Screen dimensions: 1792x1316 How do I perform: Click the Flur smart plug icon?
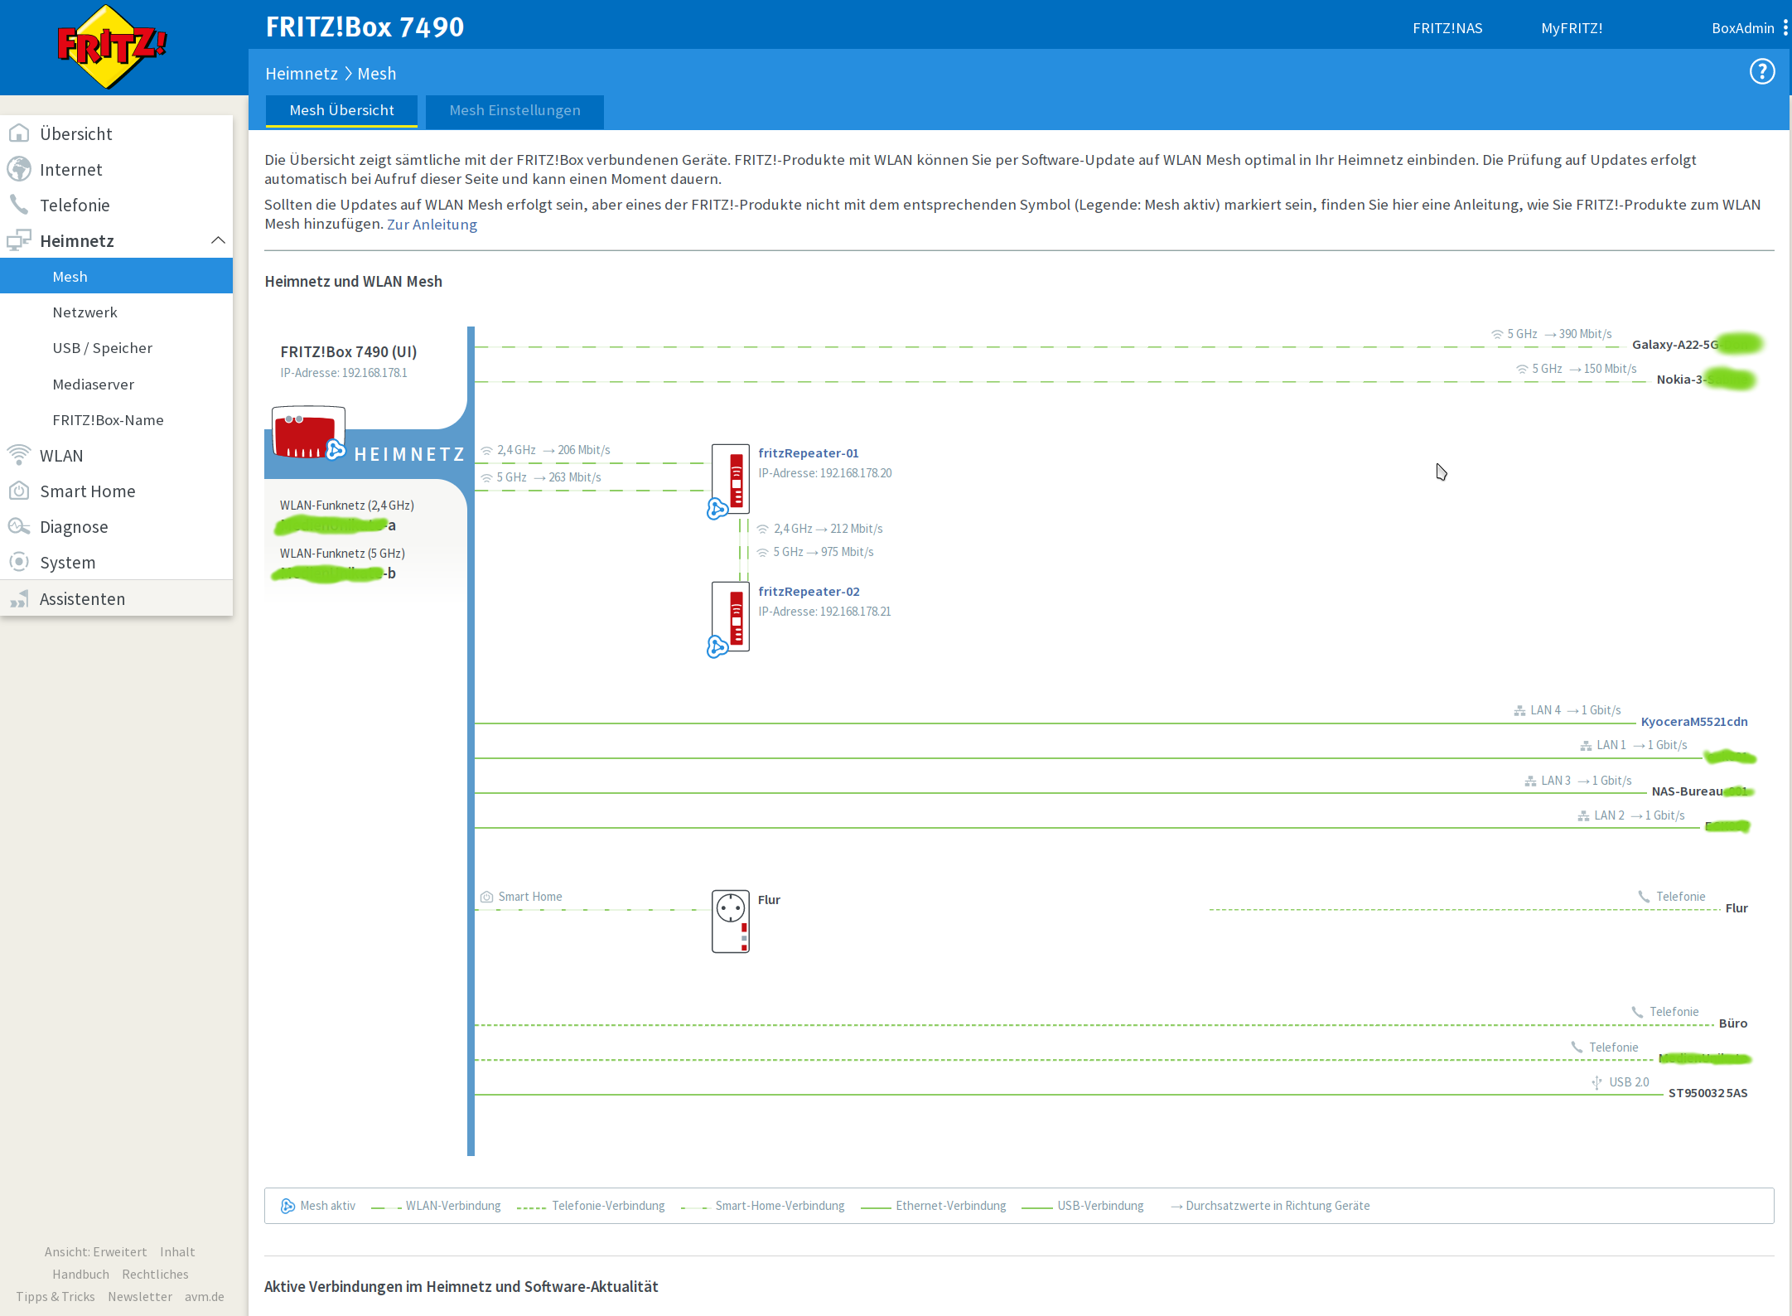point(731,922)
